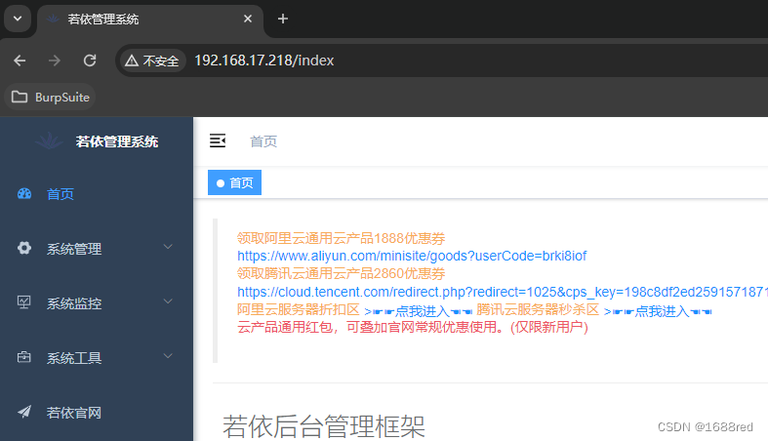Click the 首页 breadcrumb text
768x441 pixels.
click(263, 141)
